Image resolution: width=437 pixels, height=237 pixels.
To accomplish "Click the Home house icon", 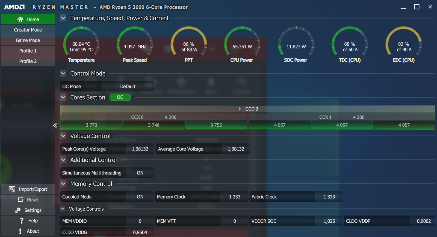I will click(x=20, y=19).
